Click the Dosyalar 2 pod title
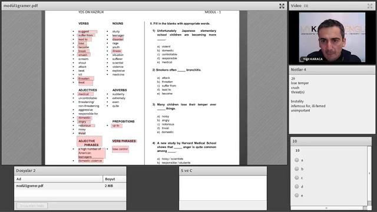377x212 pixels. (26, 170)
